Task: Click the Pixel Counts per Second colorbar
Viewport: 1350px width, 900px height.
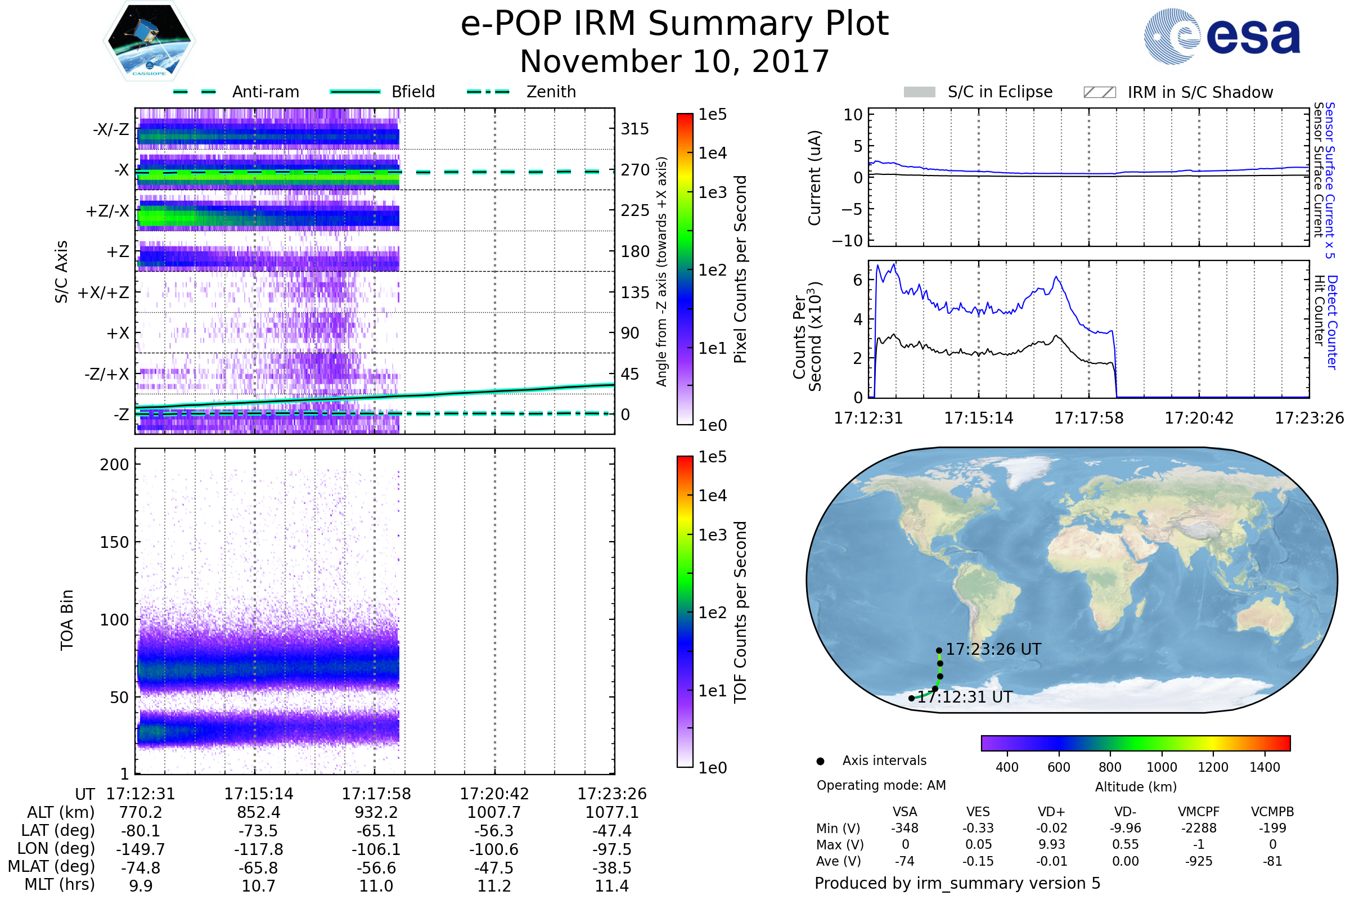Action: point(685,269)
